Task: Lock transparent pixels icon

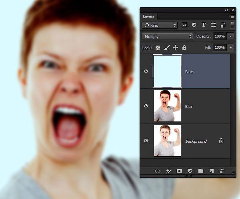Action: (158, 48)
